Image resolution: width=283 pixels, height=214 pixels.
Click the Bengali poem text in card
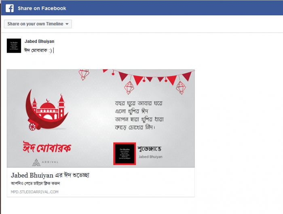[x=139, y=115]
